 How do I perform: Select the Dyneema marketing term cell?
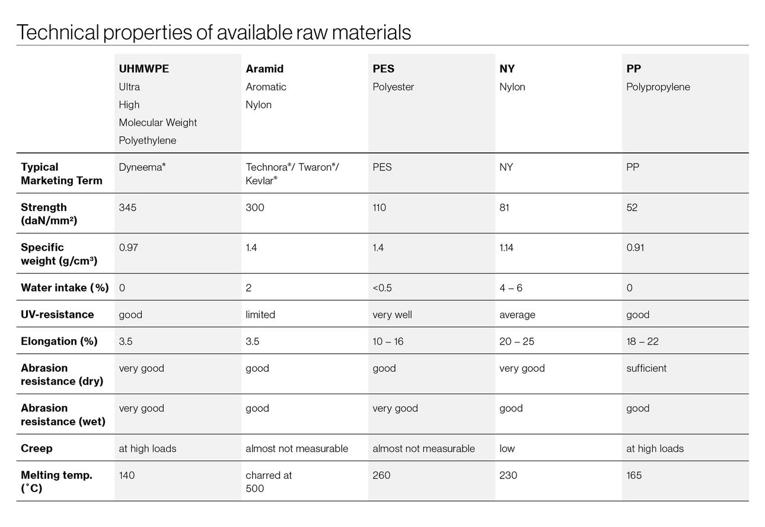(x=142, y=168)
